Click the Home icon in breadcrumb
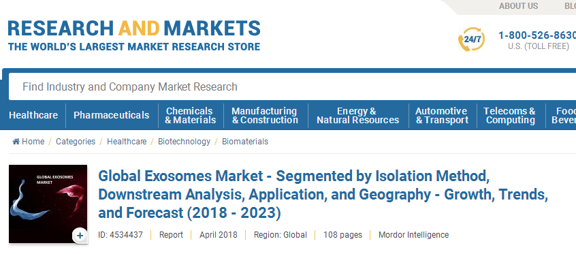Image resolution: width=576 pixels, height=254 pixels. (x=16, y=142)
